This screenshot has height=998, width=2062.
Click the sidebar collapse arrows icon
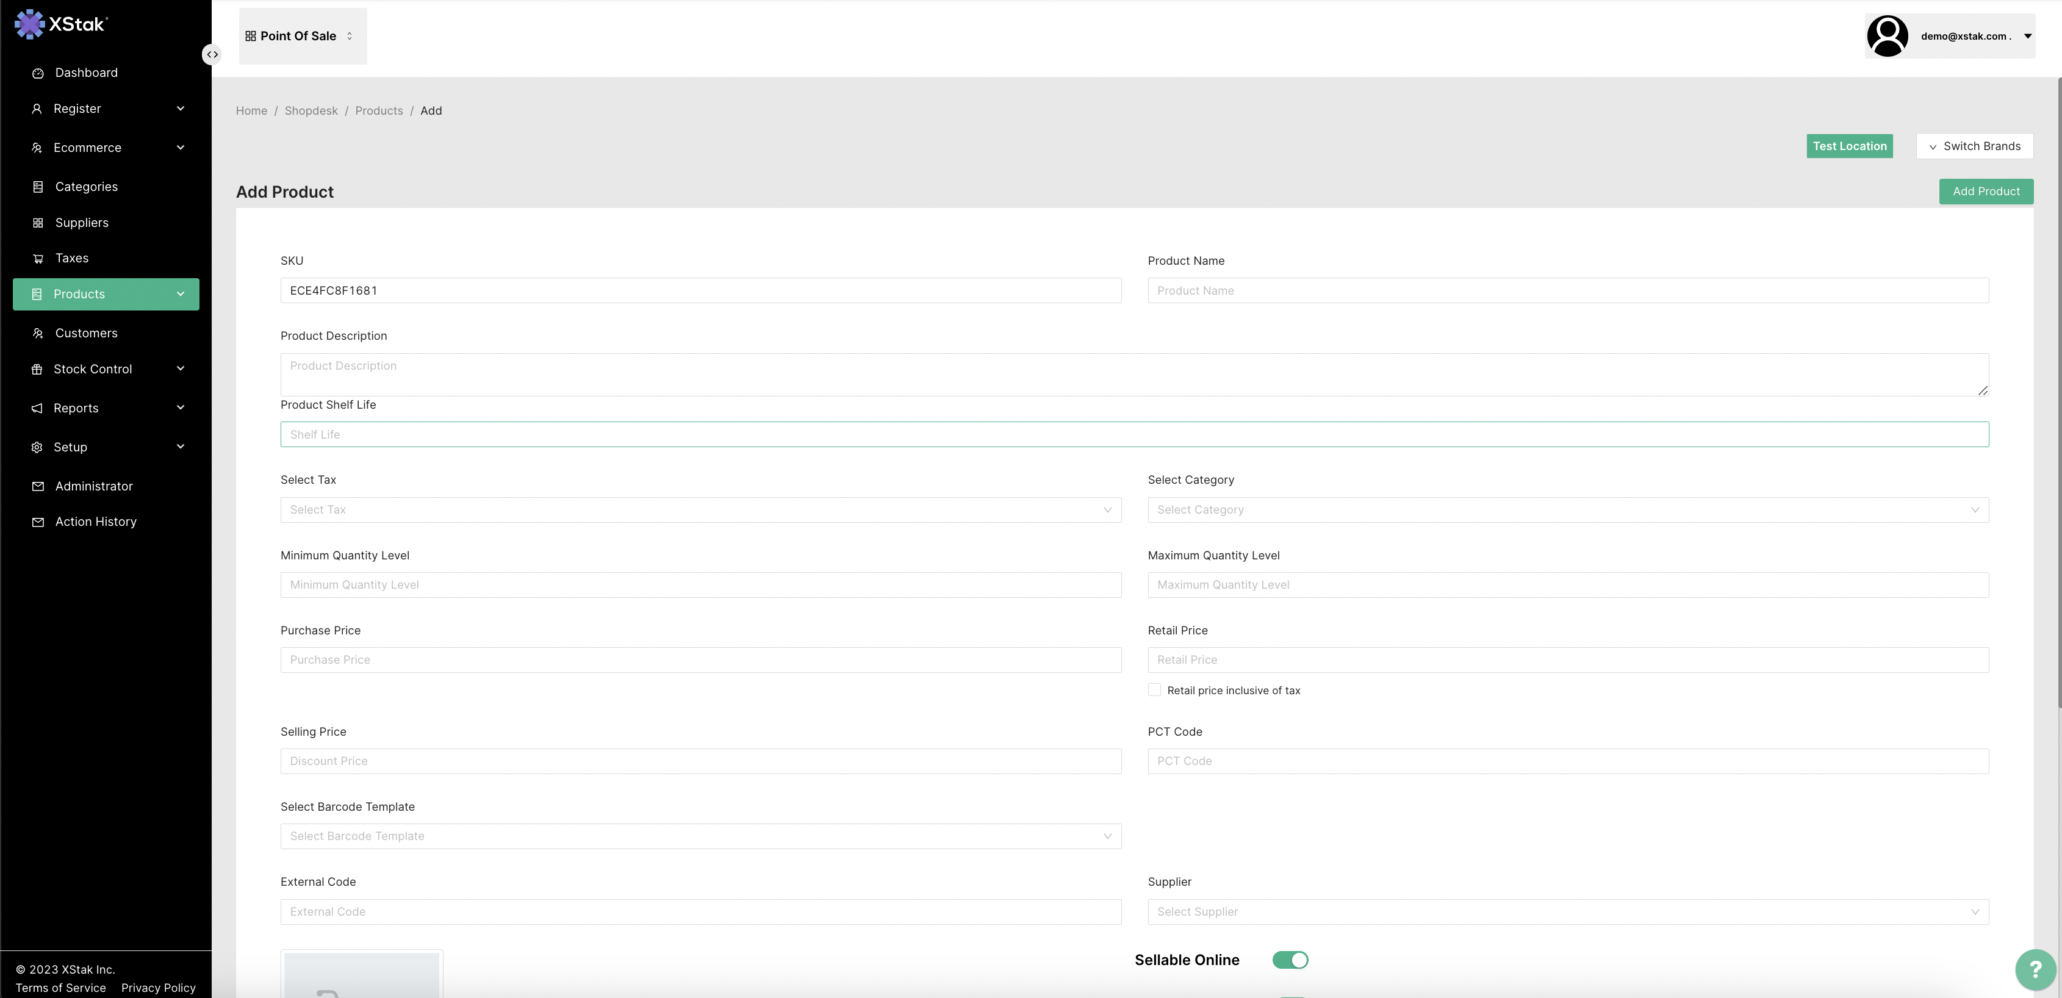[x=211, y=54]
